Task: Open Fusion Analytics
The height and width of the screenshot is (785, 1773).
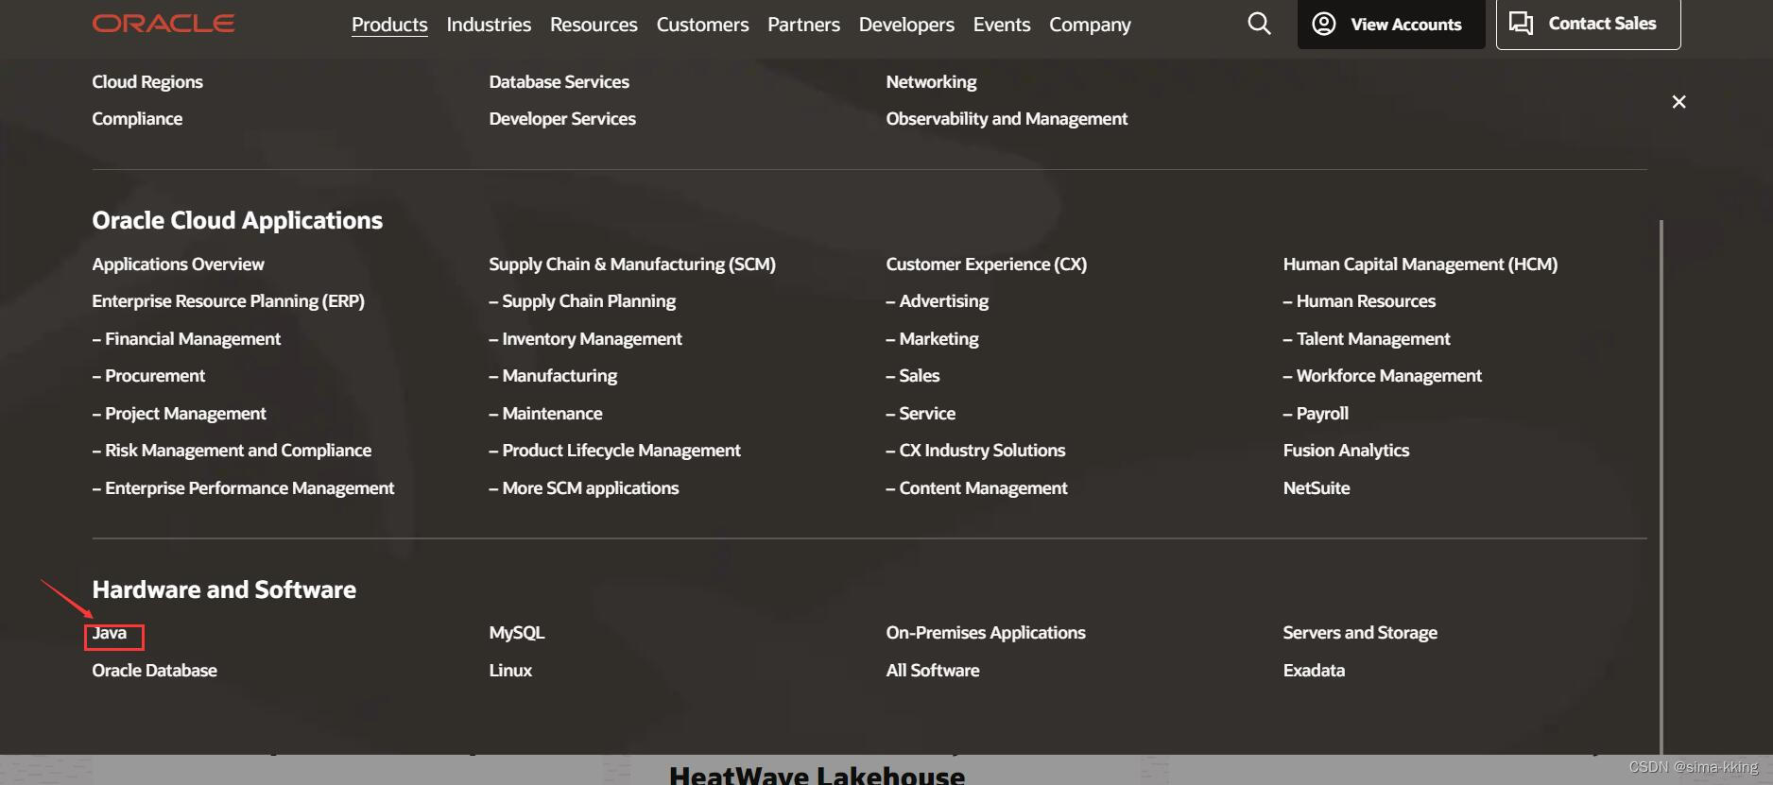Action: [x=1346, y=451]
